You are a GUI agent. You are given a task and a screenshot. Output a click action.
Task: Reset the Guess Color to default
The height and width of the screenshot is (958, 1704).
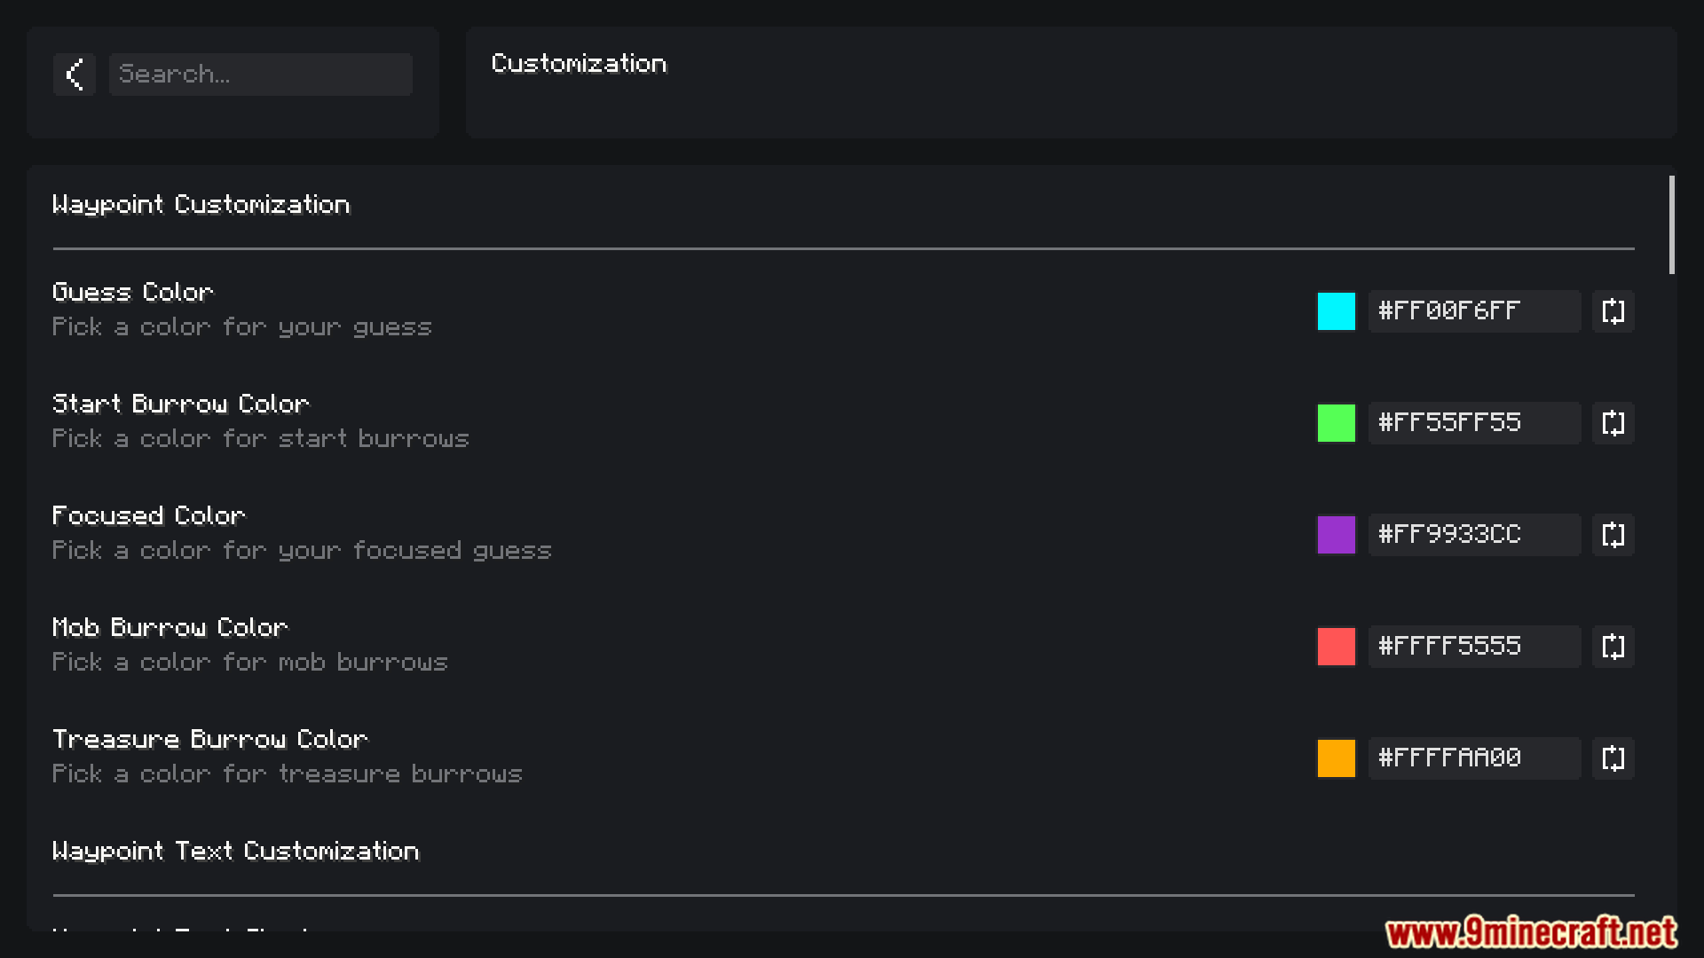1613,311
